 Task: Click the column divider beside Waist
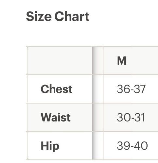pyautogui.click(x=98, y=117)
